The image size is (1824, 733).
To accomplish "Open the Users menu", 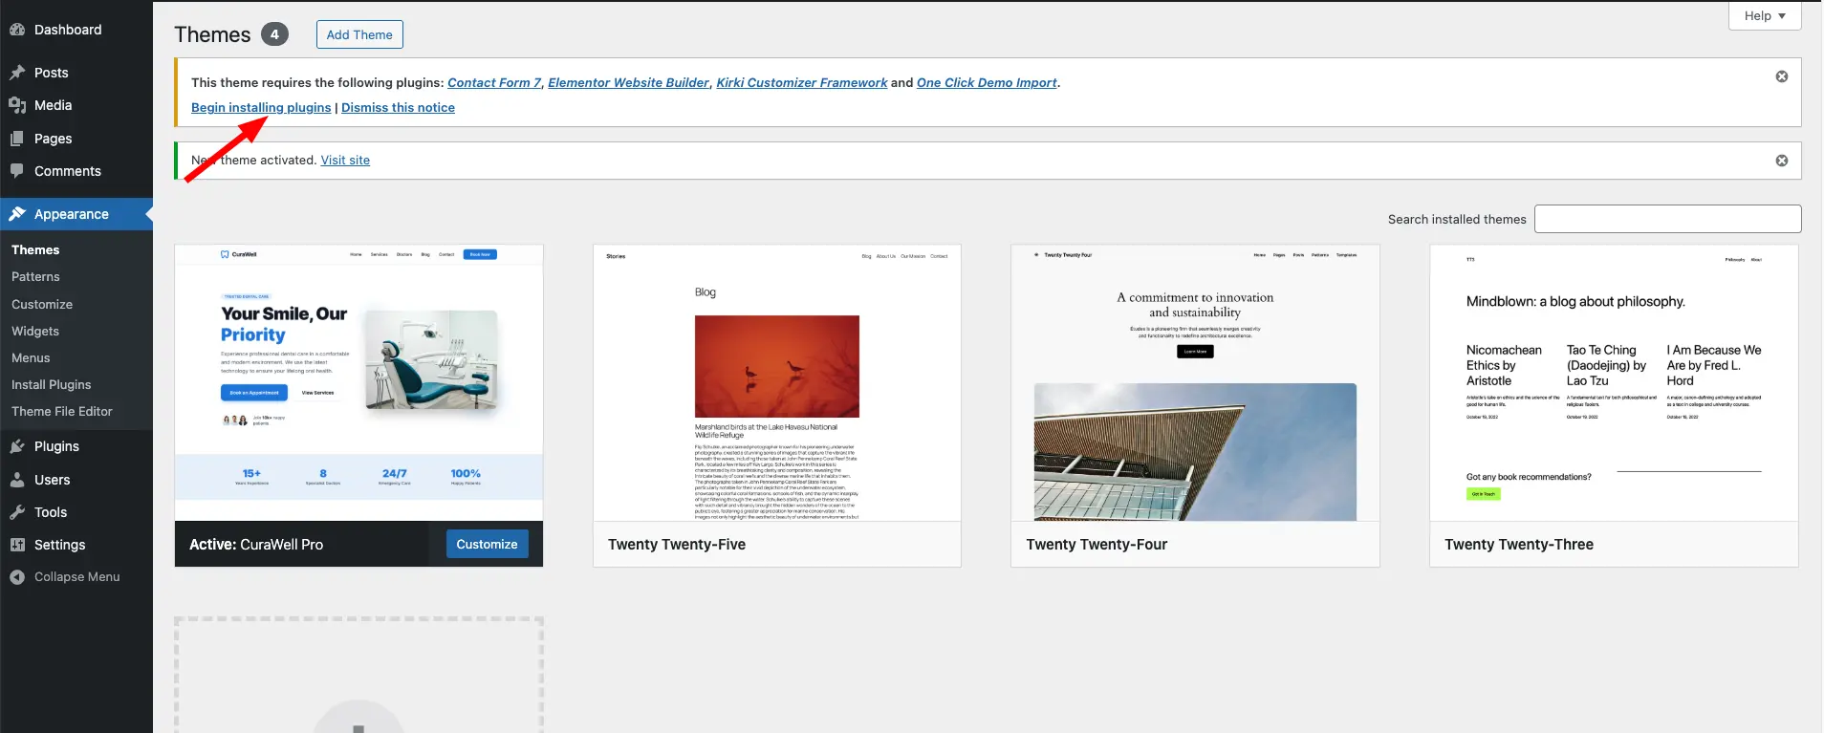I will point(76,480).
